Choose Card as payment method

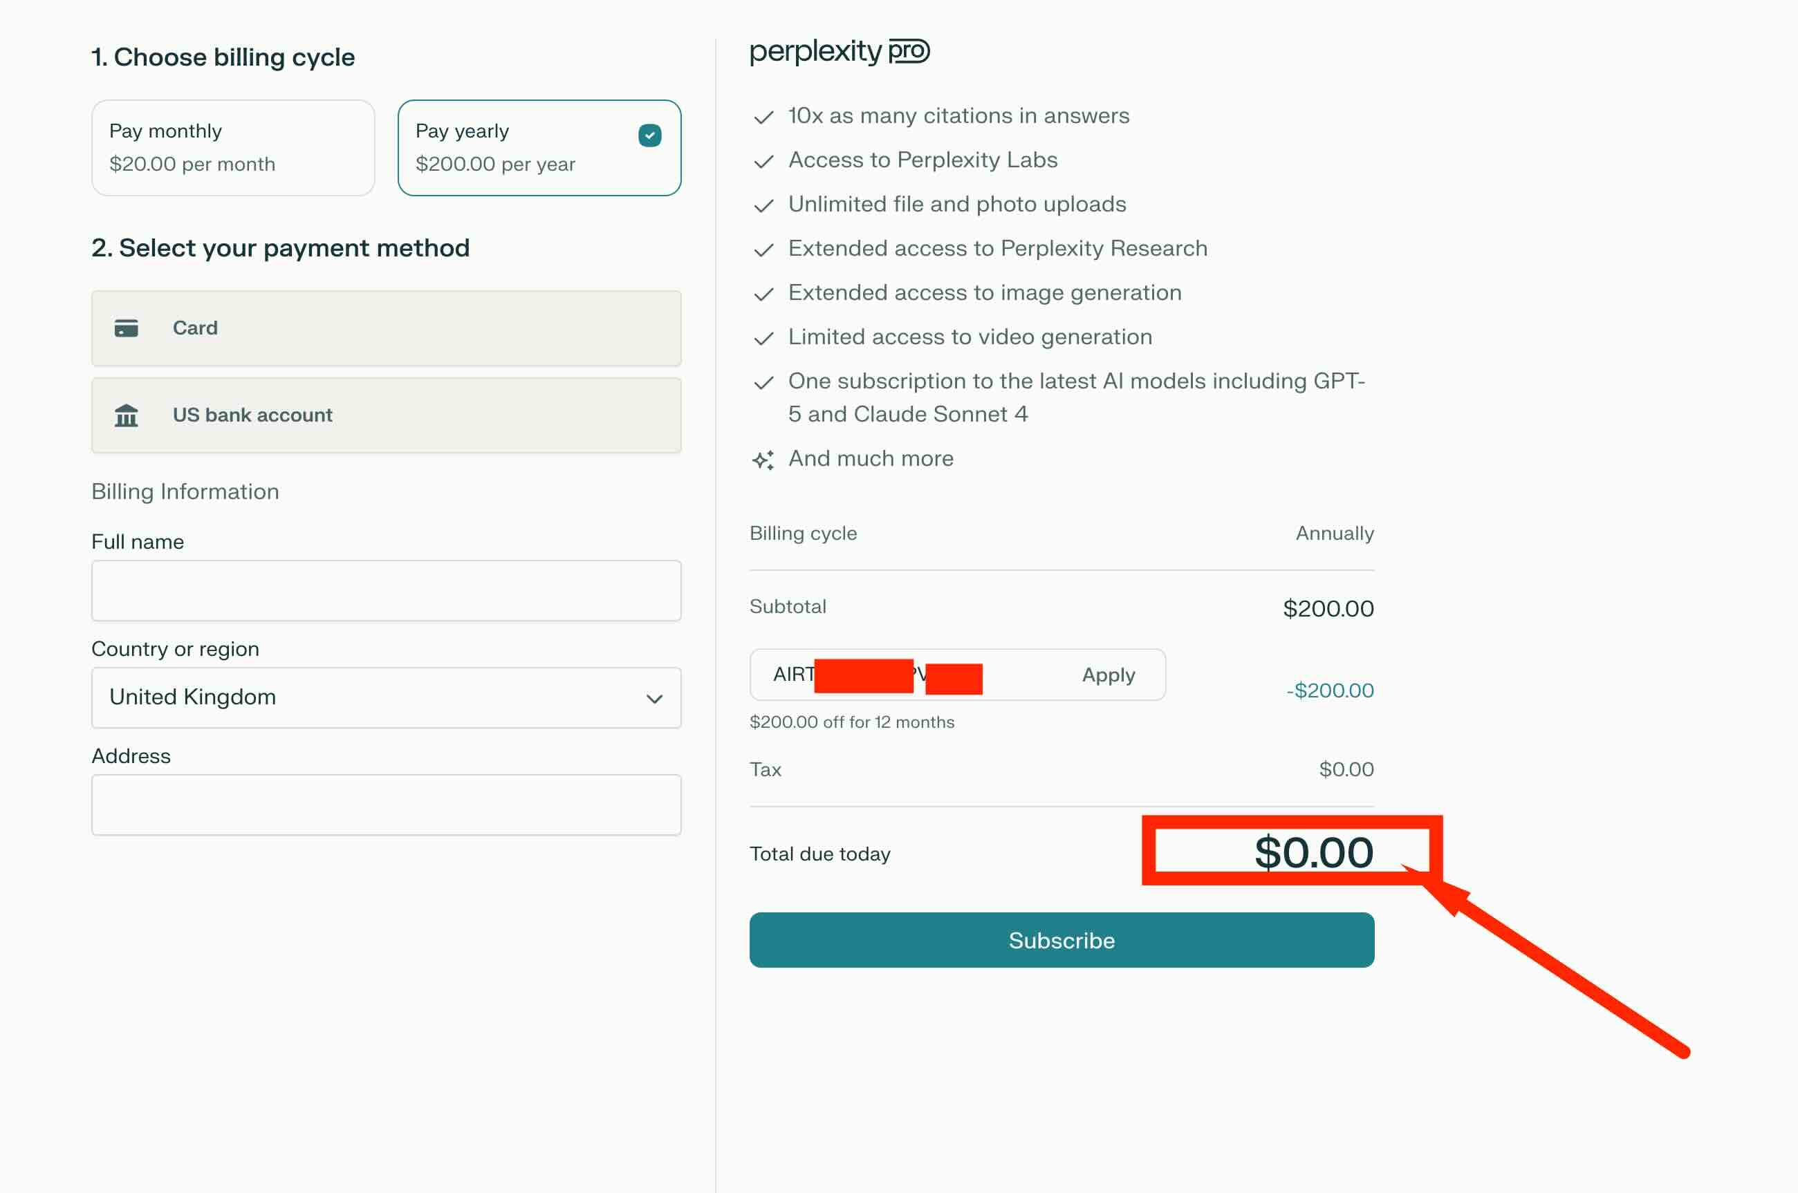tap(386, 328)
